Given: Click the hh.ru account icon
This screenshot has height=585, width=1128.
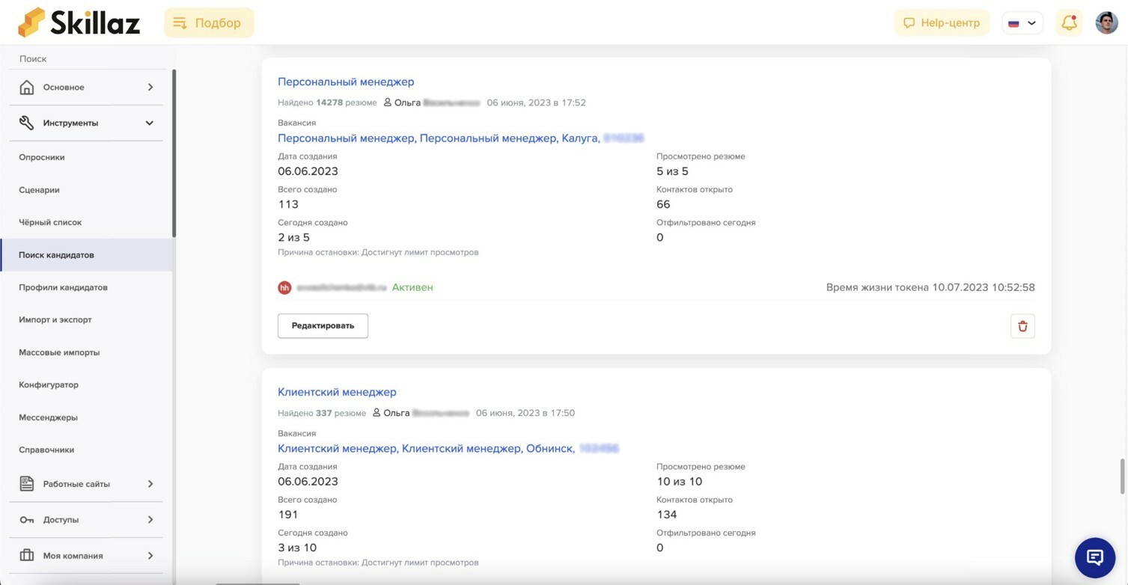Looking at the screenshot, I should coord(284,287).
